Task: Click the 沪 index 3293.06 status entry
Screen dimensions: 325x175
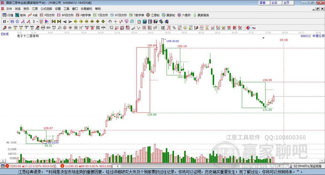Action: pyautogui.click(x=31, y=166)
